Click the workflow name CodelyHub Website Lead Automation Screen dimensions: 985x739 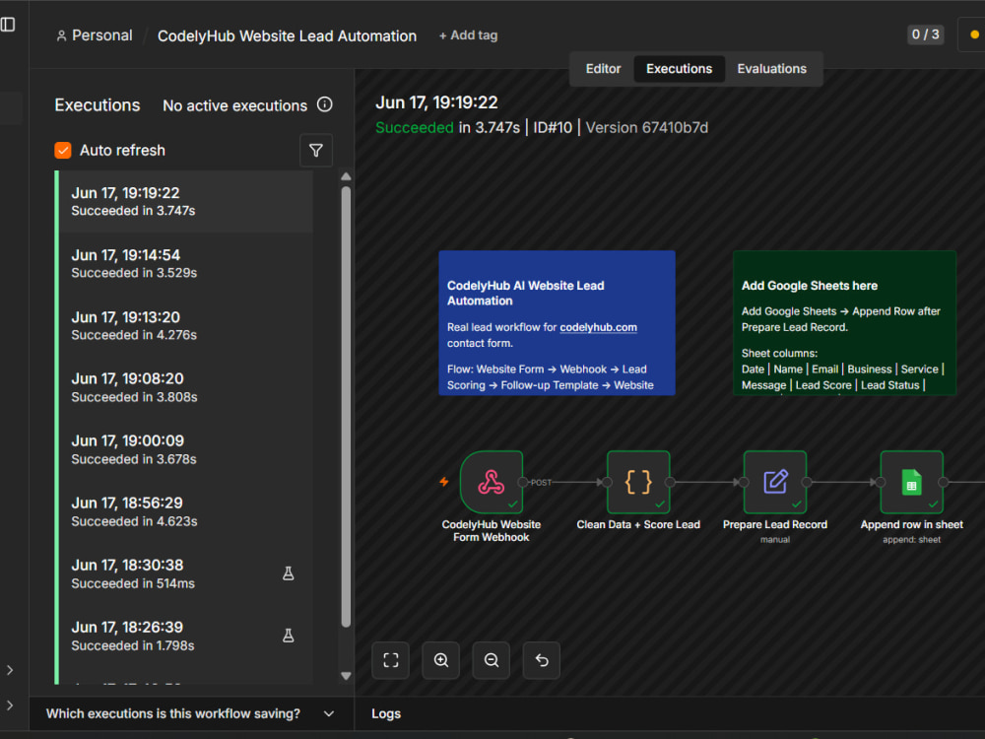tap(287, 35)
